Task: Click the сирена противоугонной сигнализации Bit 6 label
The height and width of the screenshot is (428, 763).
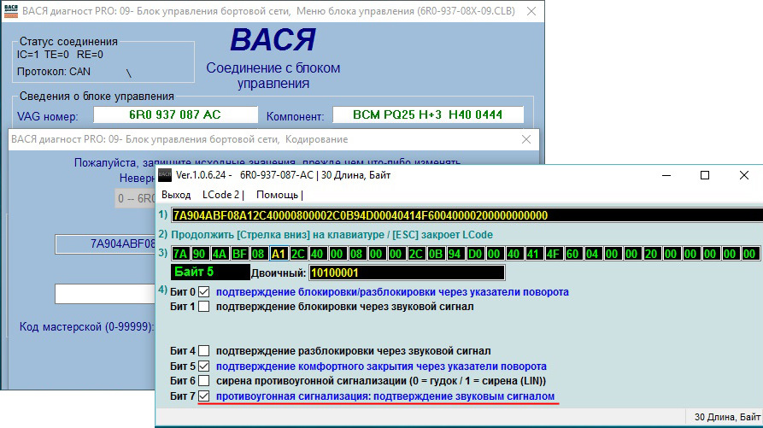Action: pos(380,381)
